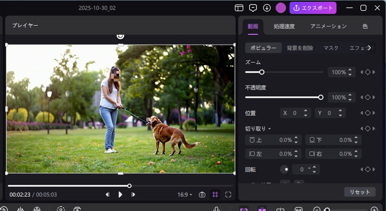The height and width of the screenshot is (211, 386).
Task: Click the 不透明度 slider handle
Action: [x=321, y=97]
